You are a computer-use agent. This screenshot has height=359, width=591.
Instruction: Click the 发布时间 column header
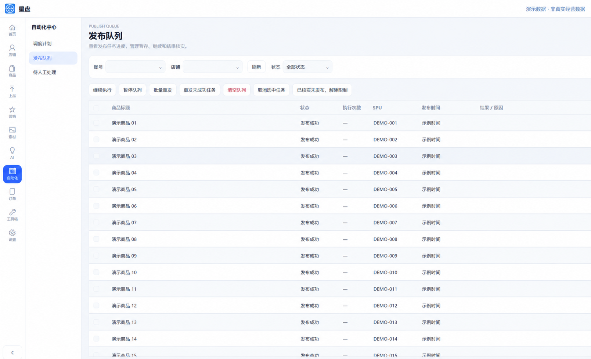coord(431,108)
